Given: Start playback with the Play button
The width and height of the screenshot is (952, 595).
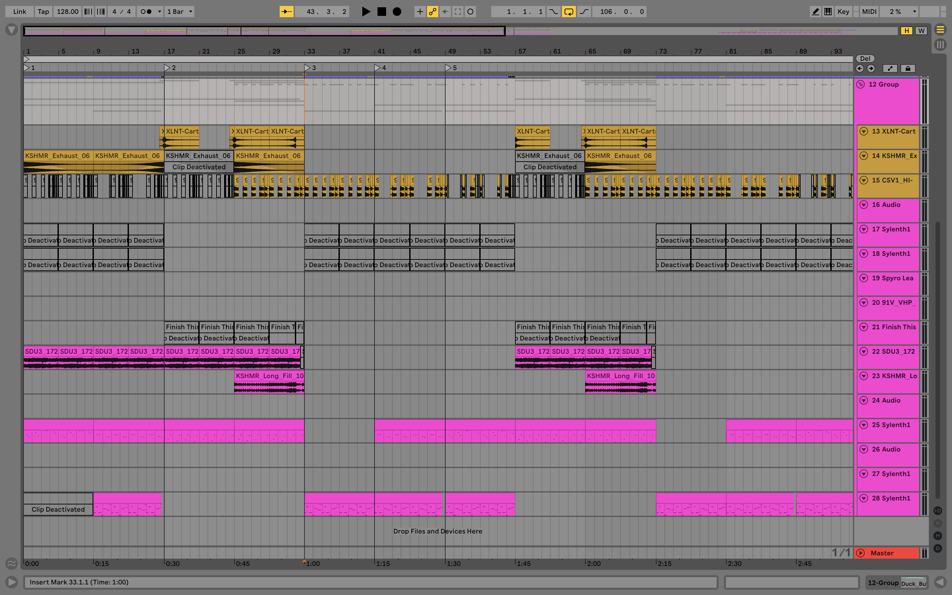Looking at the screenshot, I should (x=366, y=12).
